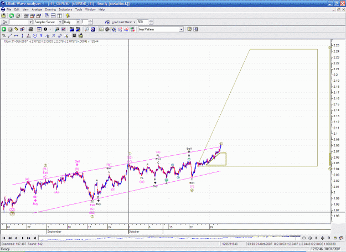346x252 pixels.
Task: Open the Window menu
Action: coord(90,9)
